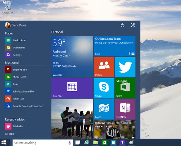Viewport: 181px width, 146px height.
Task: Click the Personal group heading
Action: [x=57, y=32]
